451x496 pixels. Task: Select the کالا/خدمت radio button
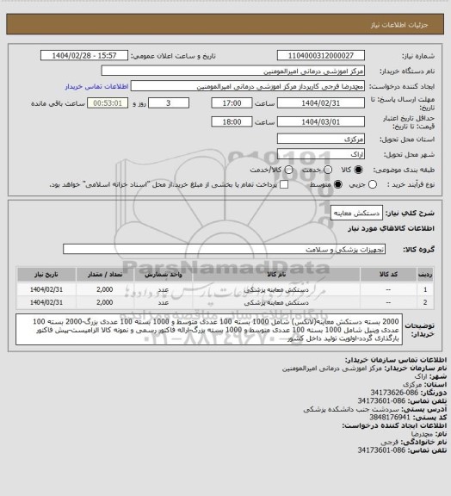click(x=288, y=170)
